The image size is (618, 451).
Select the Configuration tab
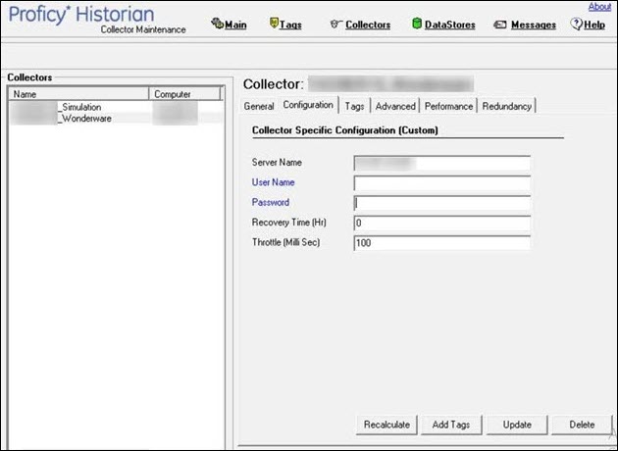[308, 105]
